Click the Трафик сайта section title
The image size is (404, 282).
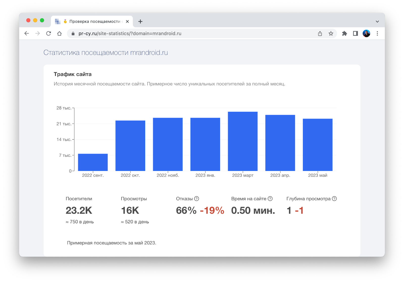click(72, 74)
